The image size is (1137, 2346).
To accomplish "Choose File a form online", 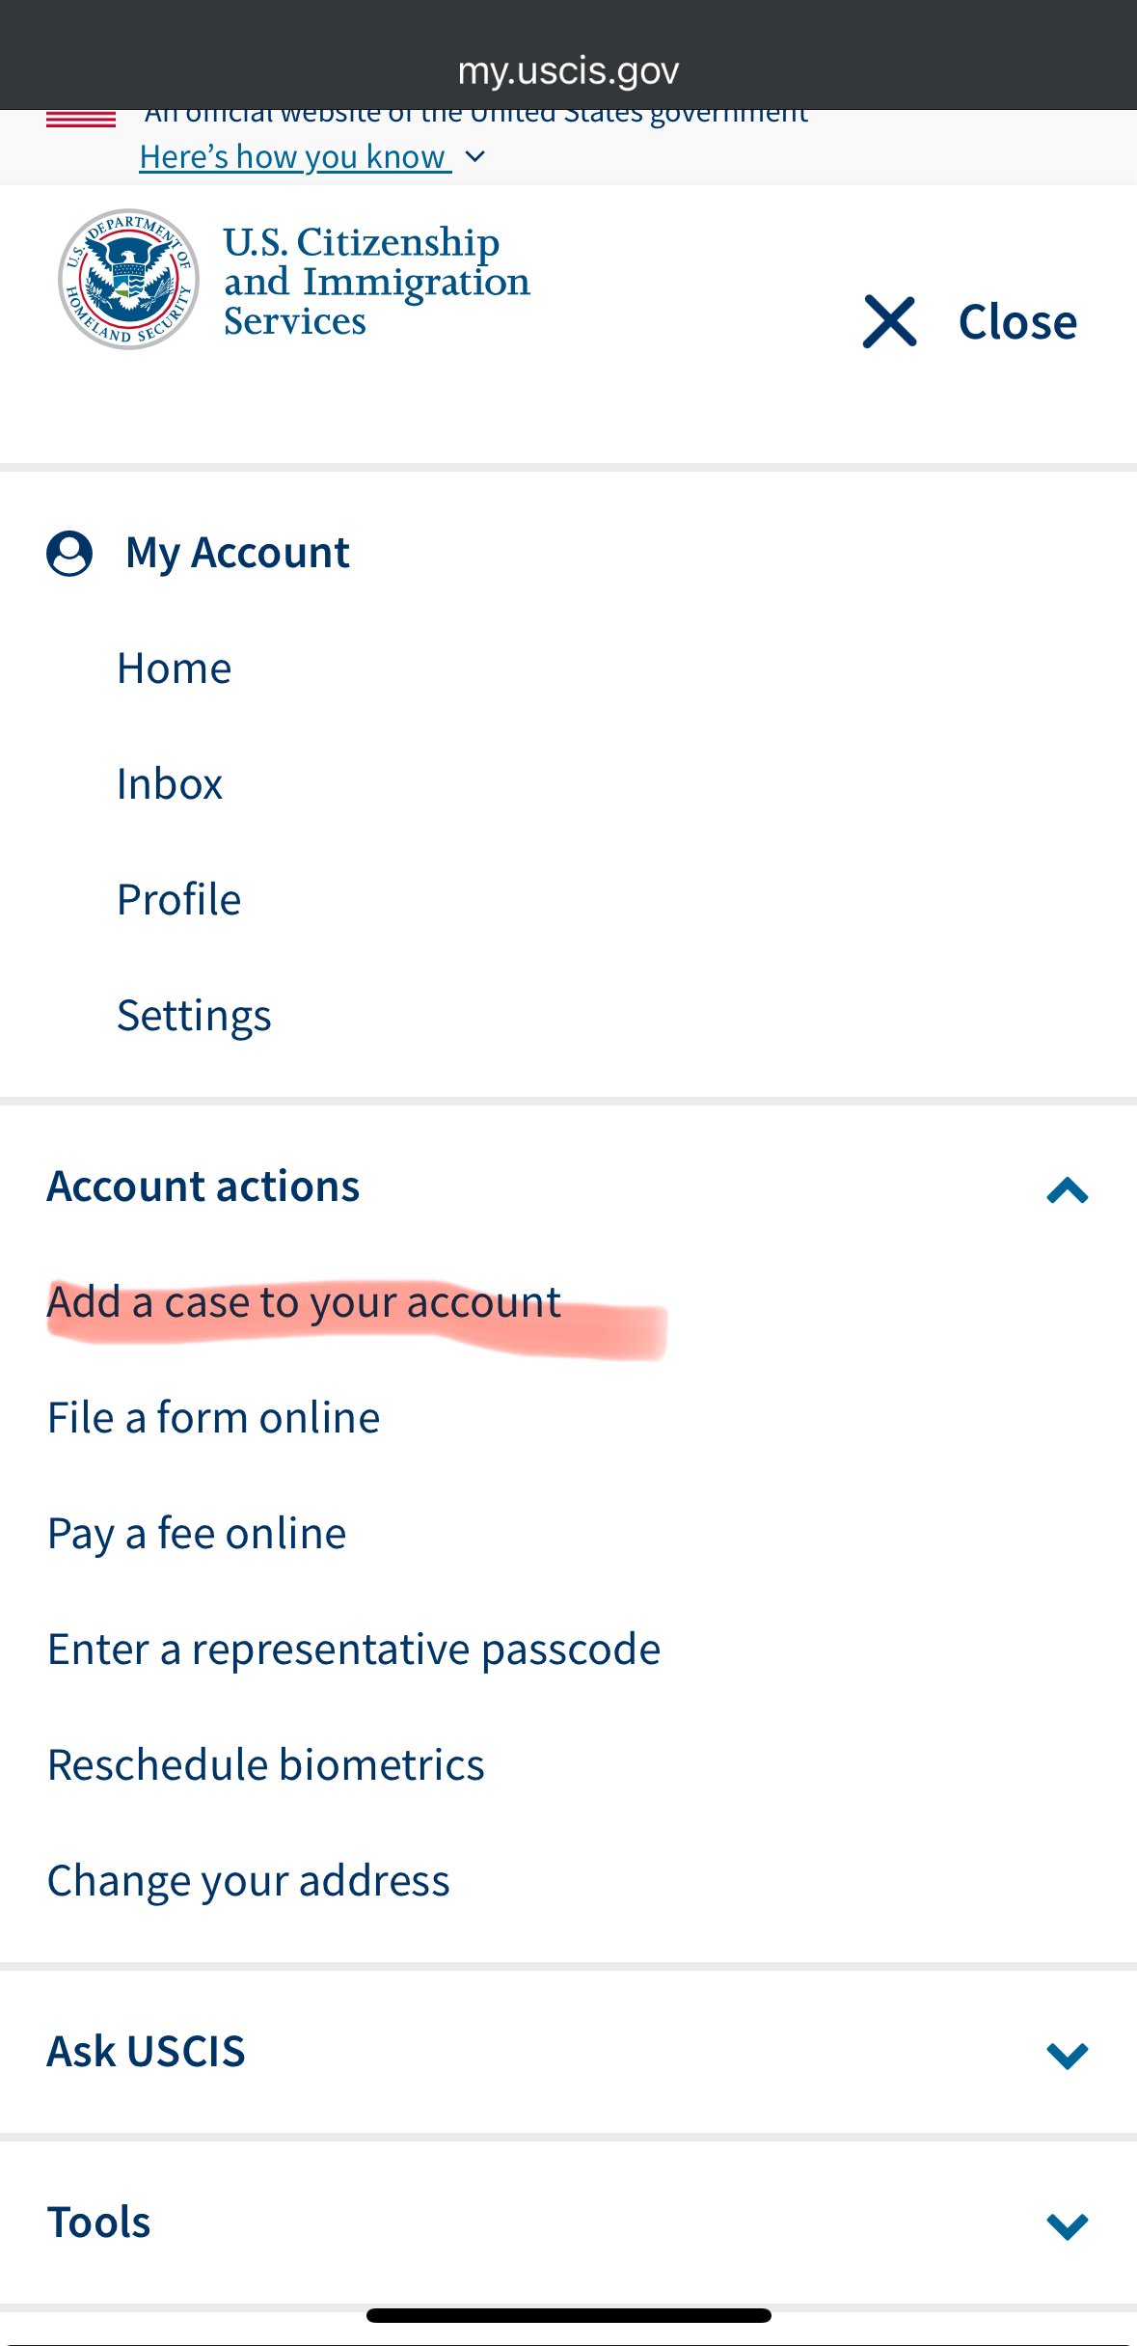I will tap(213, 1418).
